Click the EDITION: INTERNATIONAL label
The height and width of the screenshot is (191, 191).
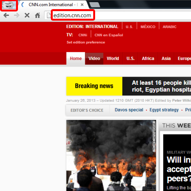[x=92, y=27]
